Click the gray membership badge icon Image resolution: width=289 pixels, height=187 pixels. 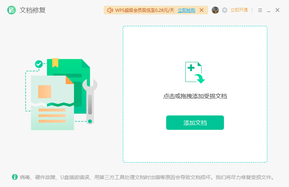pyautogui.click(x=225, y=10)
